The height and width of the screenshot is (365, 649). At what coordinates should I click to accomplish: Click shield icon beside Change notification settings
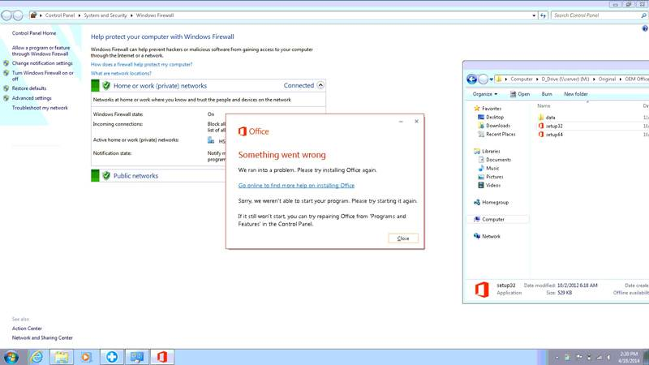click(x=6, y=63)
